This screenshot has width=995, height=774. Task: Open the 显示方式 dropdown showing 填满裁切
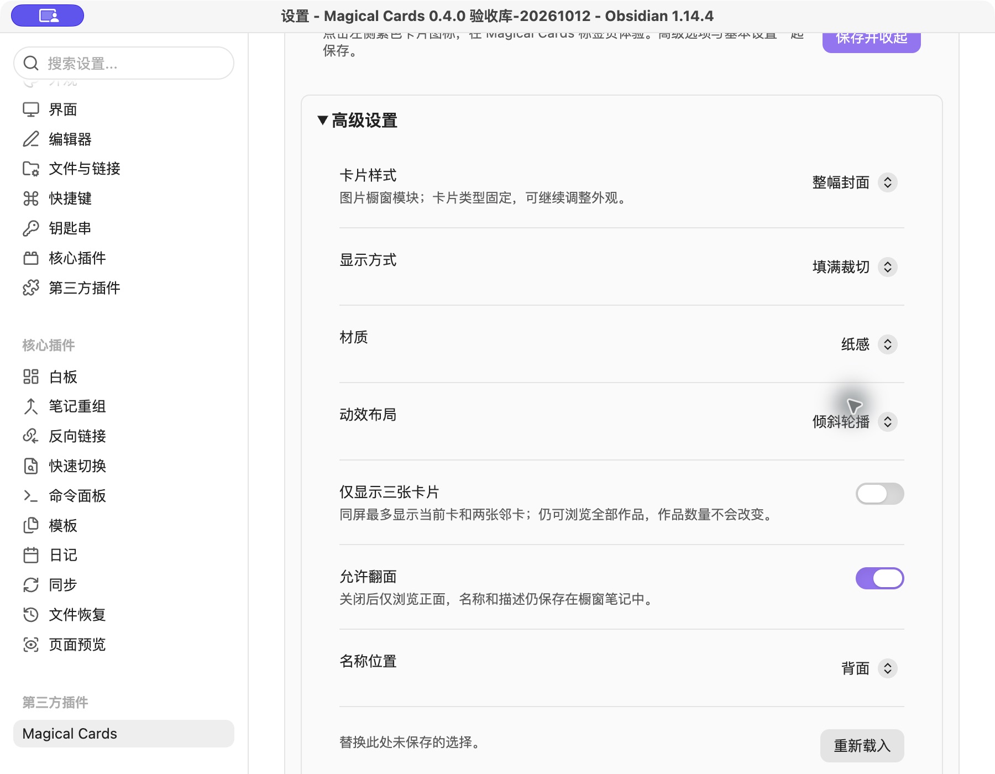854,267
